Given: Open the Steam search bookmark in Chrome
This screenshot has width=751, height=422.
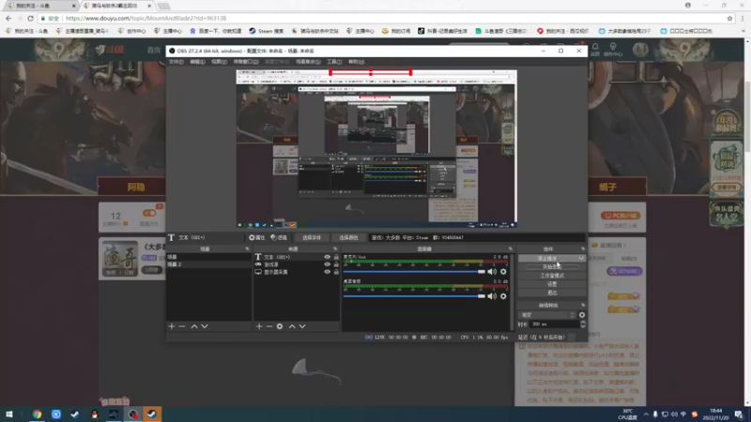Looking at the screenshot, I should [x=267, y=31].
